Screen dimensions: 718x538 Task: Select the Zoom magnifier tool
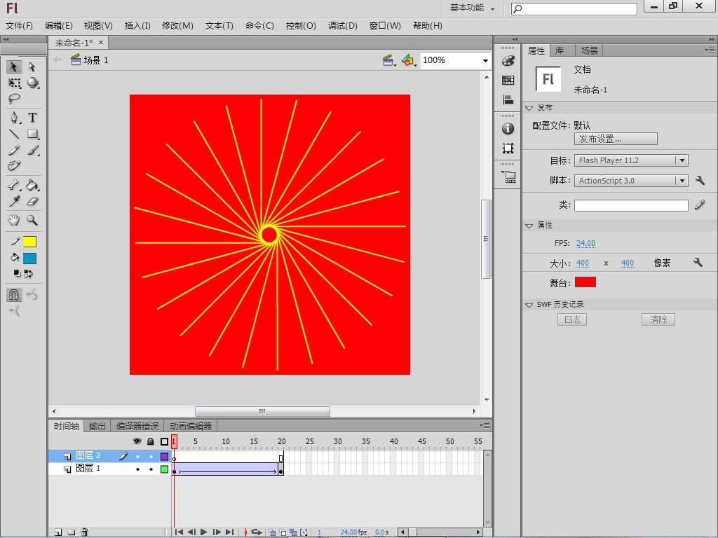click(32, 220)
